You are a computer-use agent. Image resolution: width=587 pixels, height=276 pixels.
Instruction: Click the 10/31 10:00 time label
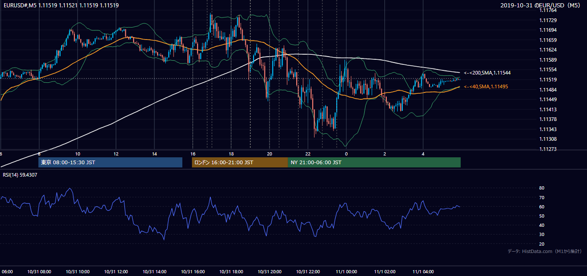78,272
